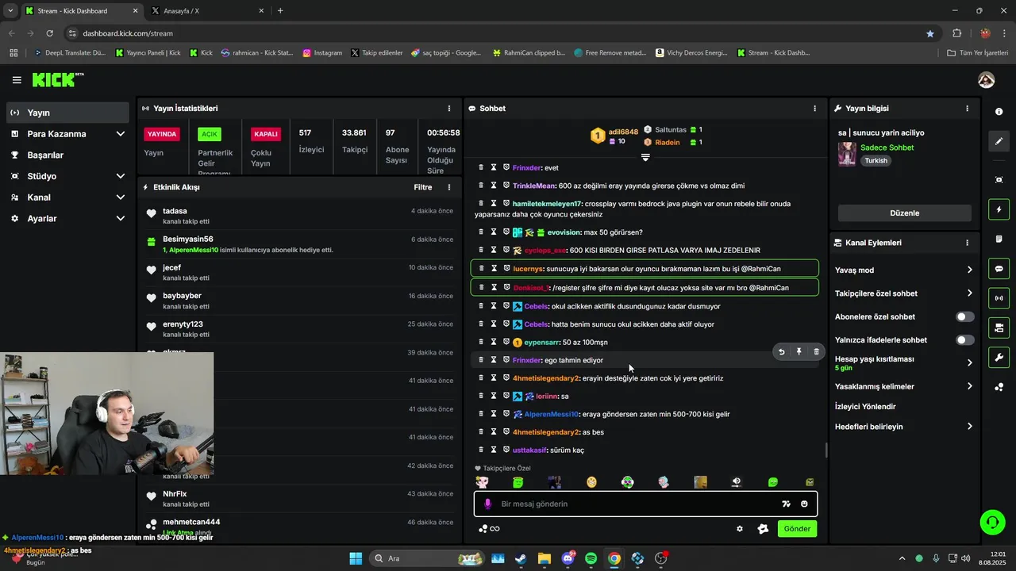1016x571 pixels.
Task: Select Yayın in left sidebar
Action: tap(67, 113)
